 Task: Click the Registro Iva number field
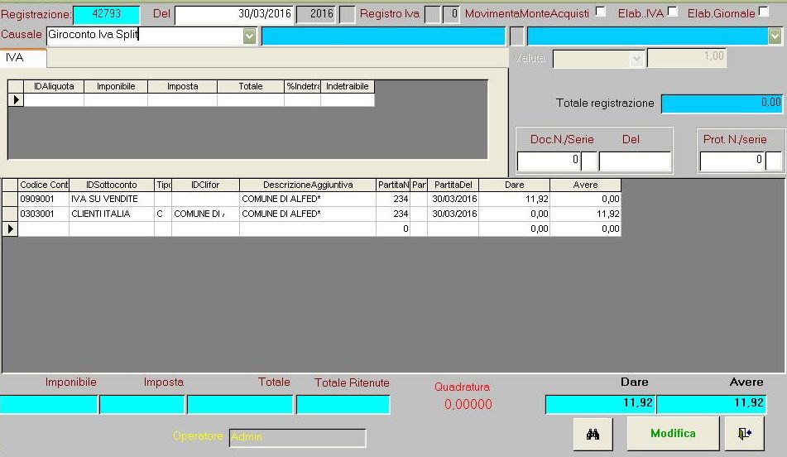451,14
